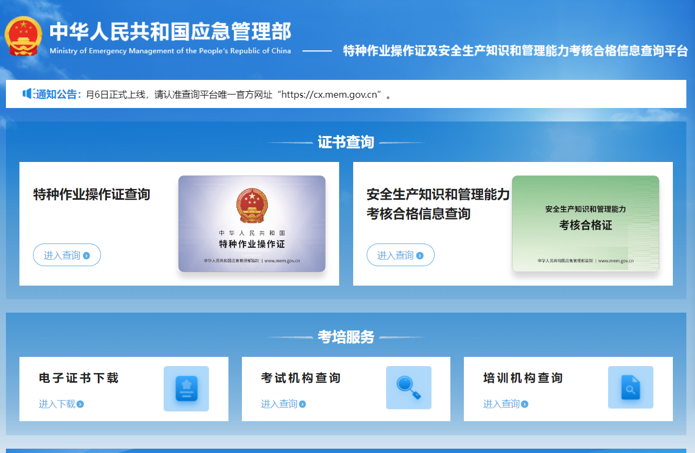Follow the 进入查询 link under 培训机构查询
This screenshot has height=453, width=695.
[x=505, y=404]
